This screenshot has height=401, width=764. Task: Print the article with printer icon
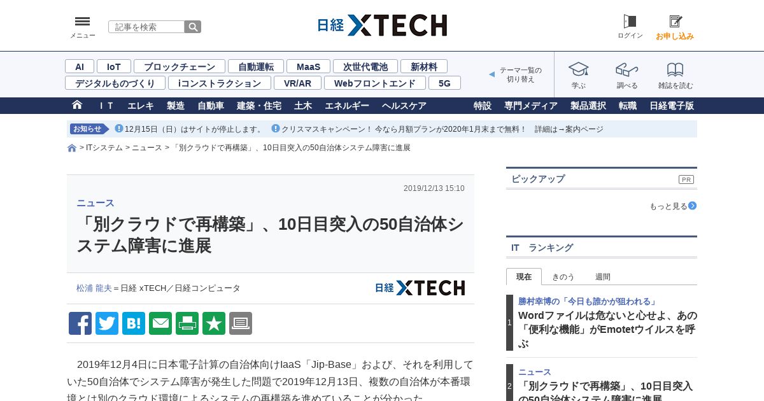click(187, 323)
